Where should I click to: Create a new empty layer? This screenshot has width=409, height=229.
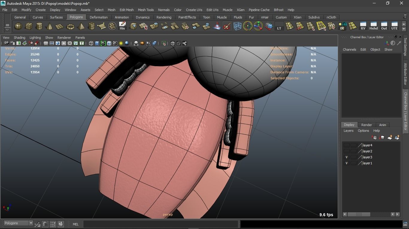[390, 137]
